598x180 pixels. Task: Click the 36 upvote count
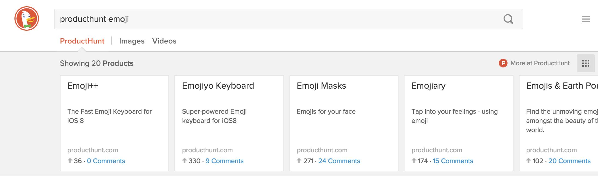click(x=78, y=161)
